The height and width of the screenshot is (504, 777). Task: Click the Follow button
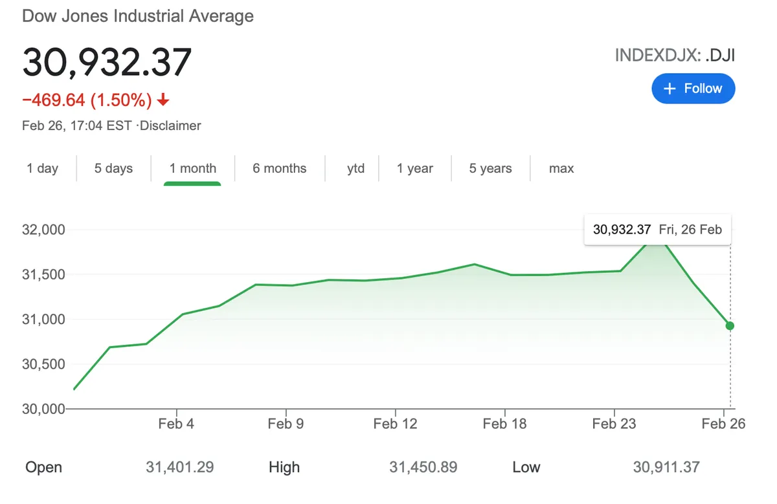tap(693, 89)
